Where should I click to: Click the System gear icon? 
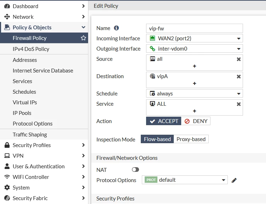pos(7,187)
